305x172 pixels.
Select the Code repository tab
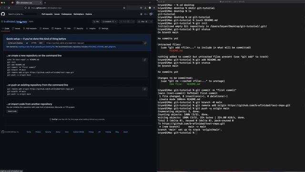(x=6, y=29)
